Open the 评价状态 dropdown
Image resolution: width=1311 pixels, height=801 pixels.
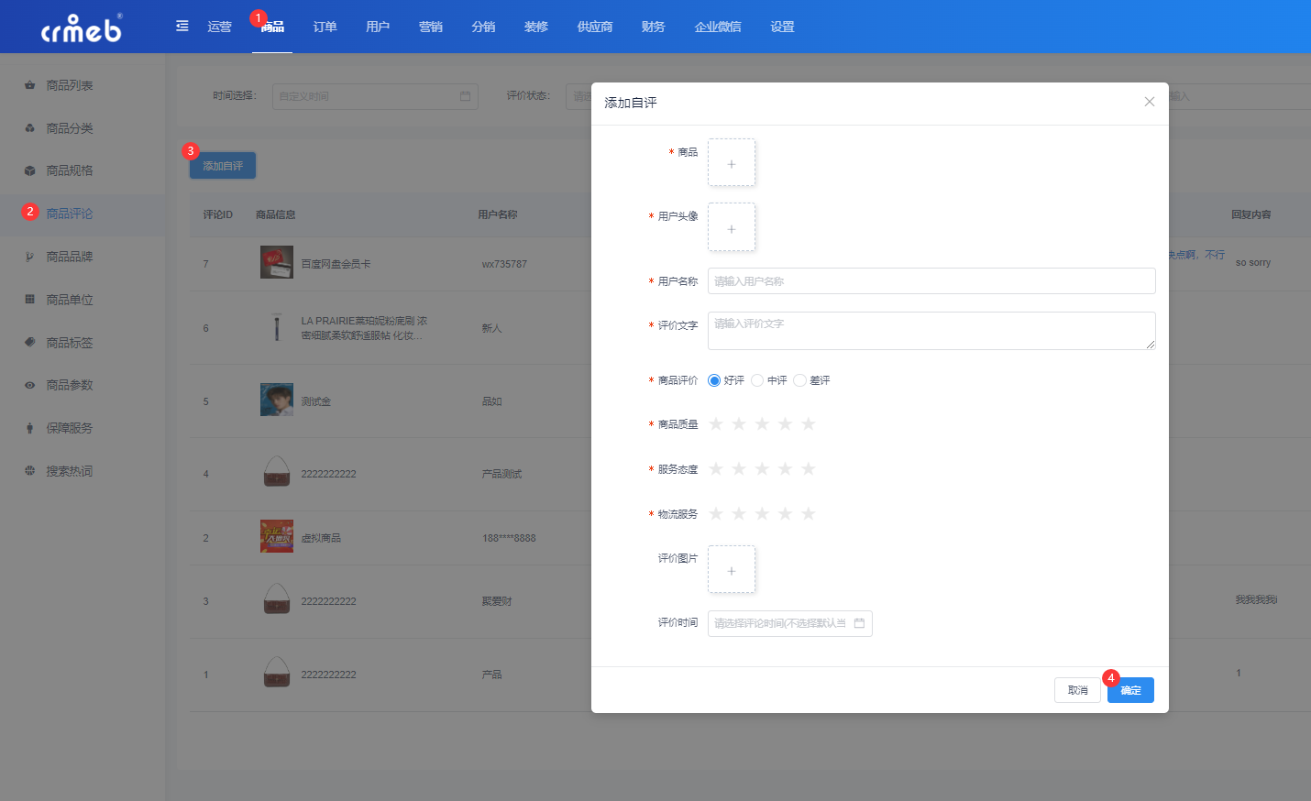click(578, 96)
